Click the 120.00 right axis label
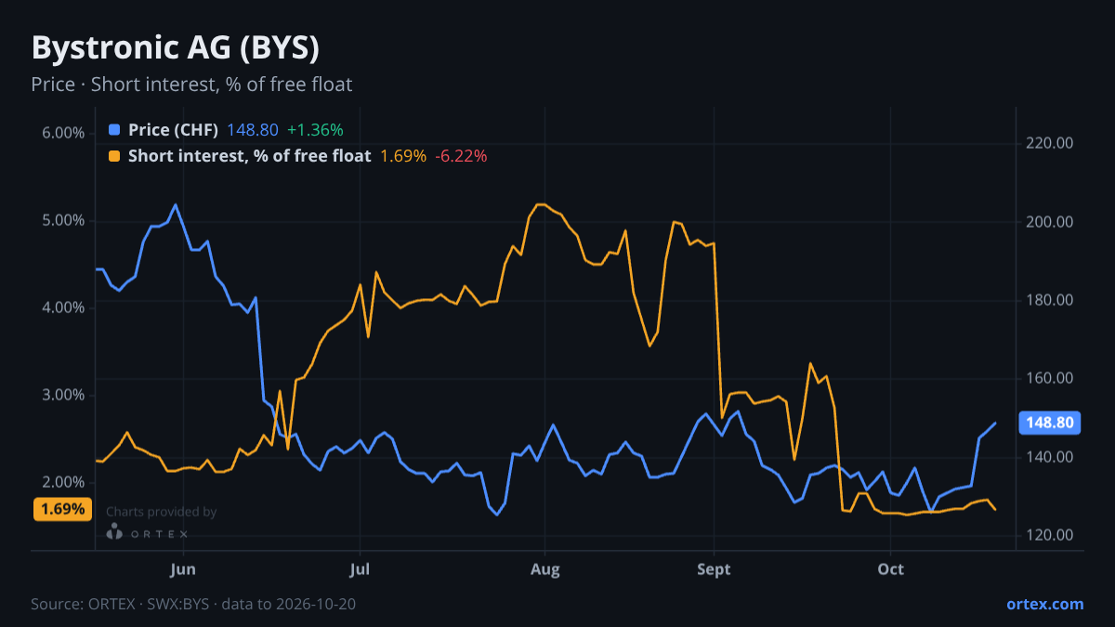 point(1051,535)
